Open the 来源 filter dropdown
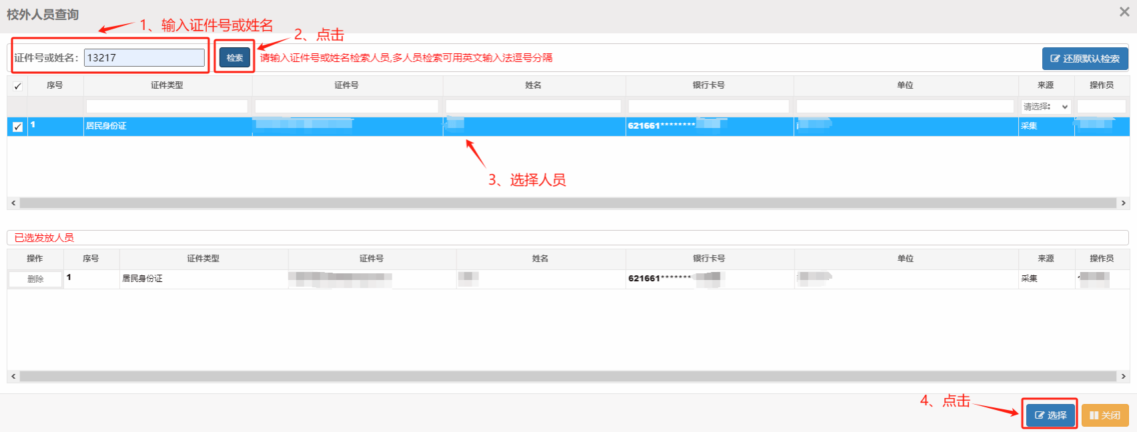1137x432 pixels. [x=1046, y=107]
